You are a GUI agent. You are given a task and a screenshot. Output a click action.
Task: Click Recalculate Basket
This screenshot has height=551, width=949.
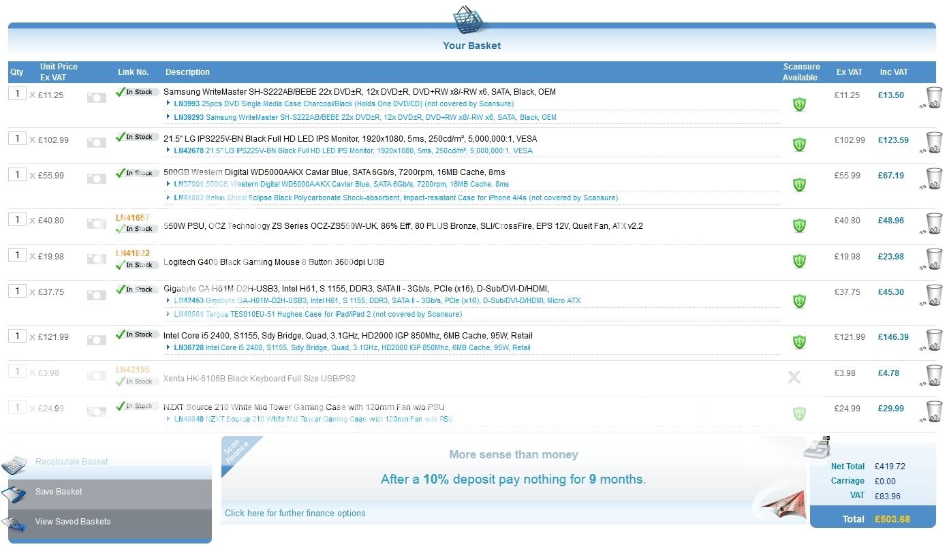pos(72,462)
